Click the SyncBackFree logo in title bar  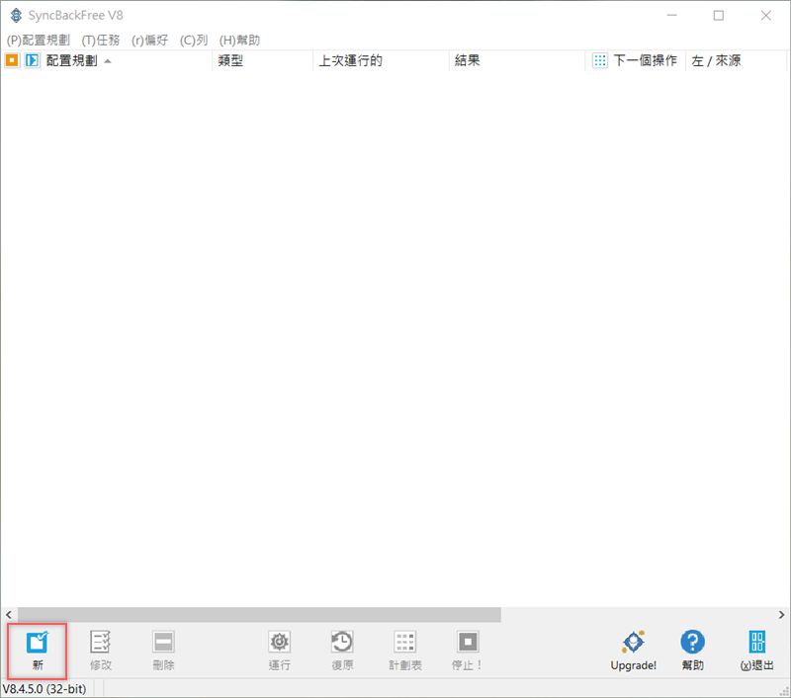16,15
